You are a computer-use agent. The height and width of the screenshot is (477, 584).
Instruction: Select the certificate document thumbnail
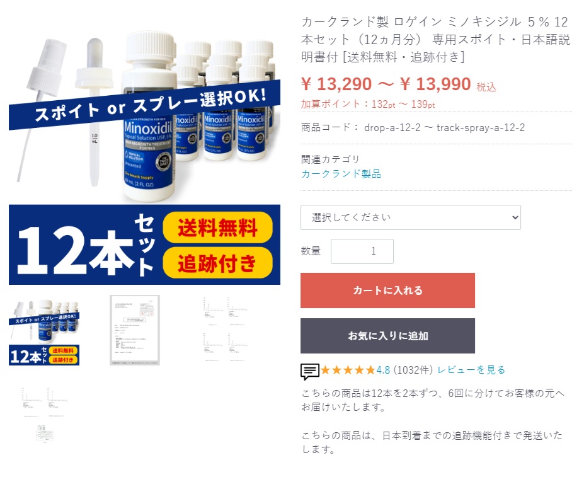click(135, 330)
